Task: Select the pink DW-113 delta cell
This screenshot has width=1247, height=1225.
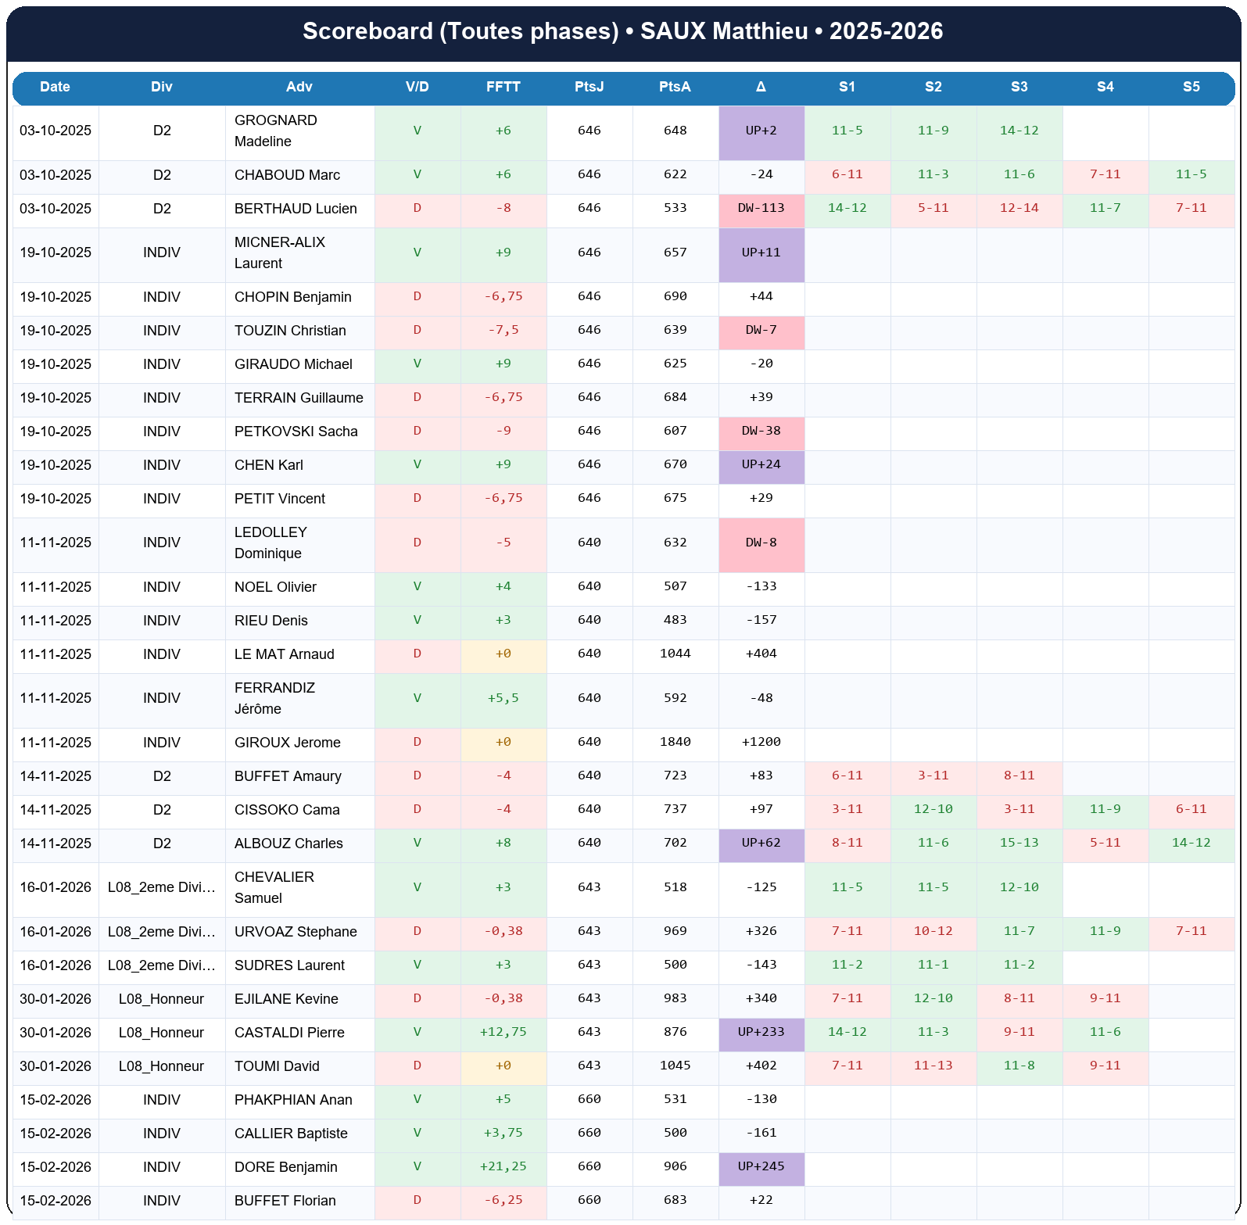Action: [x=761, y=208]
